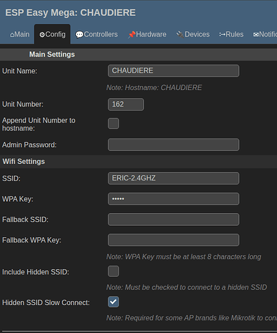
Task: Open the Hardware tab
Action: (147, 35)
